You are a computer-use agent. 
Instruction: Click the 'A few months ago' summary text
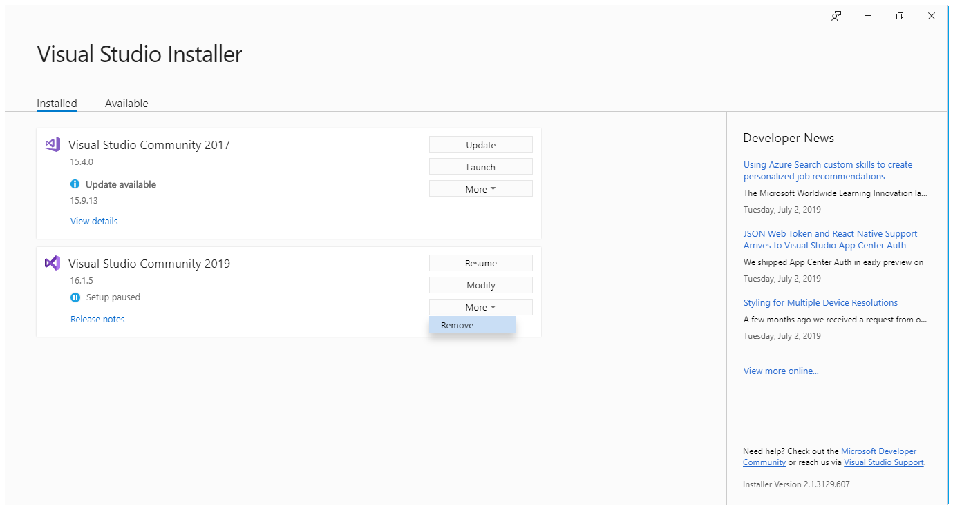coord(836,320)
